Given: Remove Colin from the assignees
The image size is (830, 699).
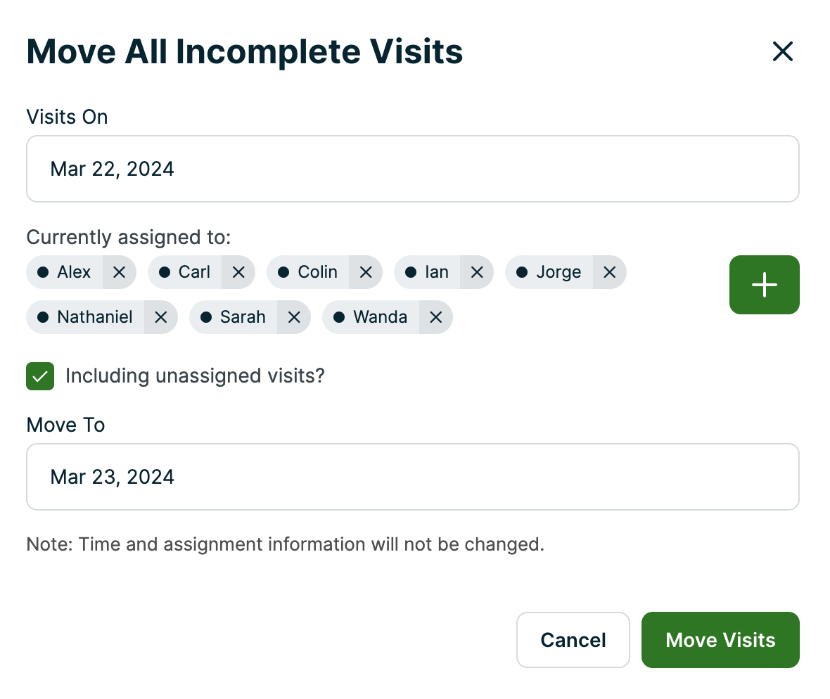Looking at the screenshot, I should coord(365,272).
